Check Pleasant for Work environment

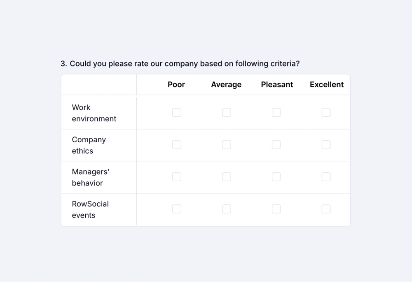[276, 113]
